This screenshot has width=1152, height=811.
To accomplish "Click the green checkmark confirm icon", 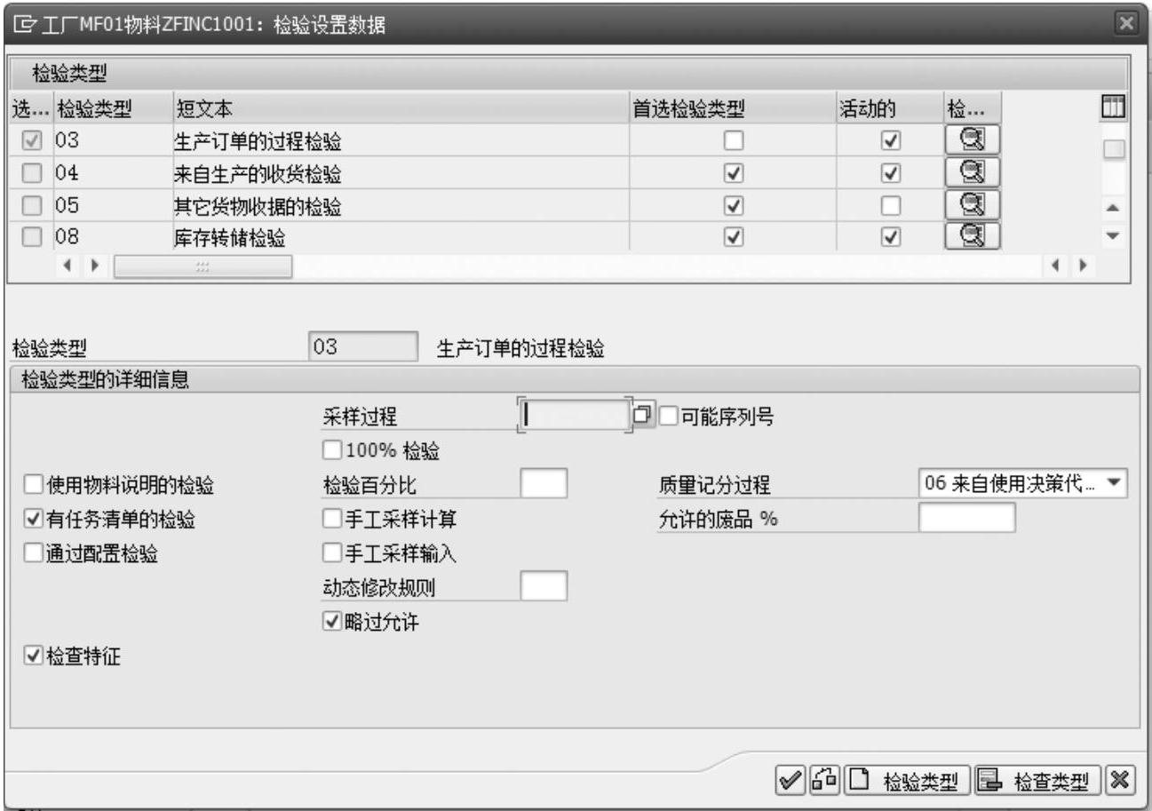I will [788, 780].
